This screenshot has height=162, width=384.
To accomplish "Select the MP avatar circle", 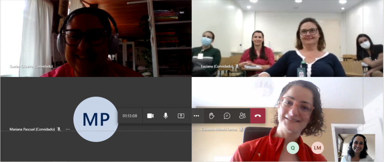I will (x=96, y=119).
